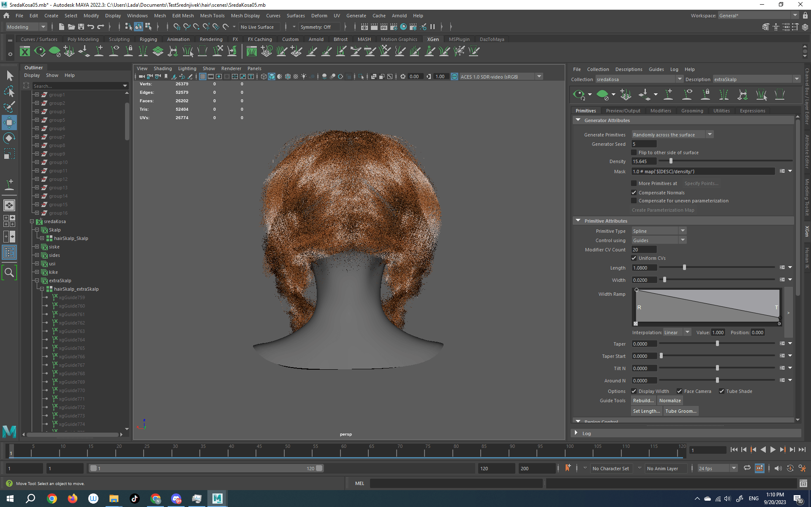The image size is (811, 507).
Task: Switch to the Poly Modeling shelf tab
Action: tap(83, 39)
